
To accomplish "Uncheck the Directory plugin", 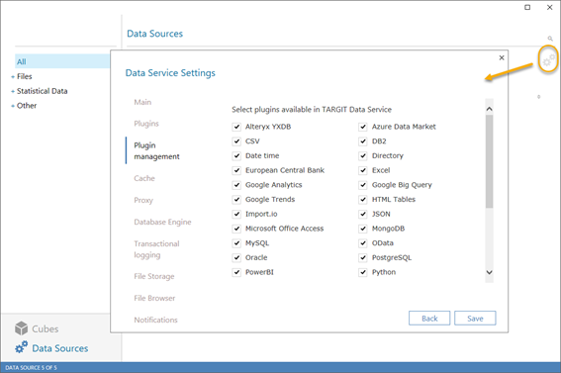I will tap(363, 156).
